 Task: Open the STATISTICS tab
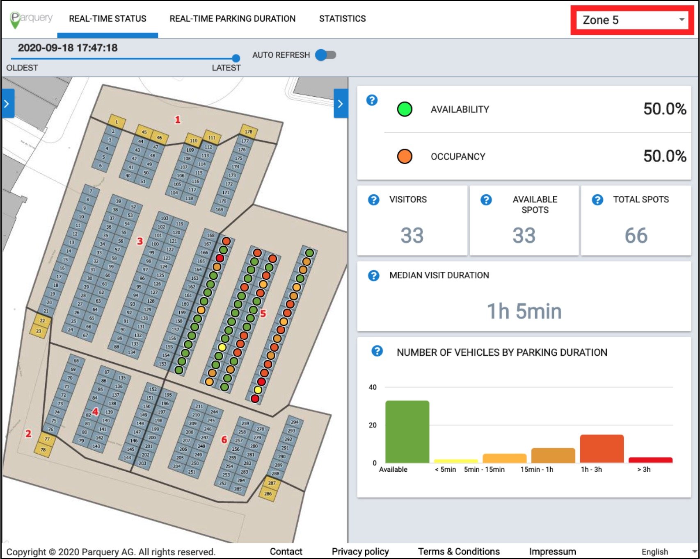tap(342, 18)
